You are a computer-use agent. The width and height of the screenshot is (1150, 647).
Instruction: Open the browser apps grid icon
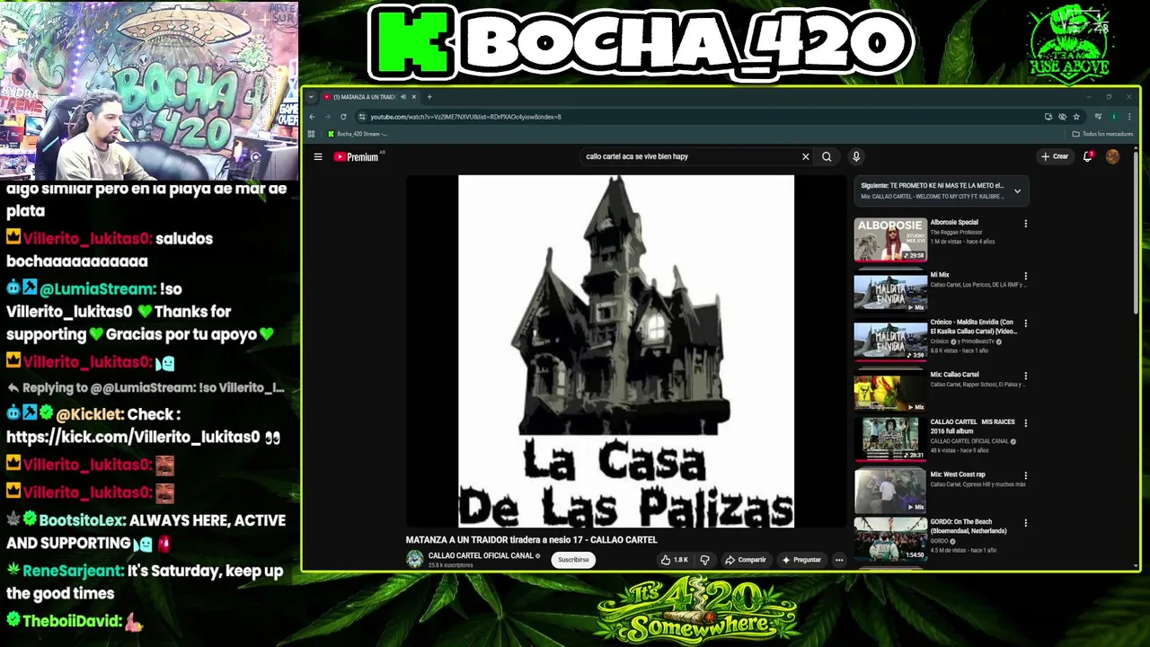coord(312,134)
